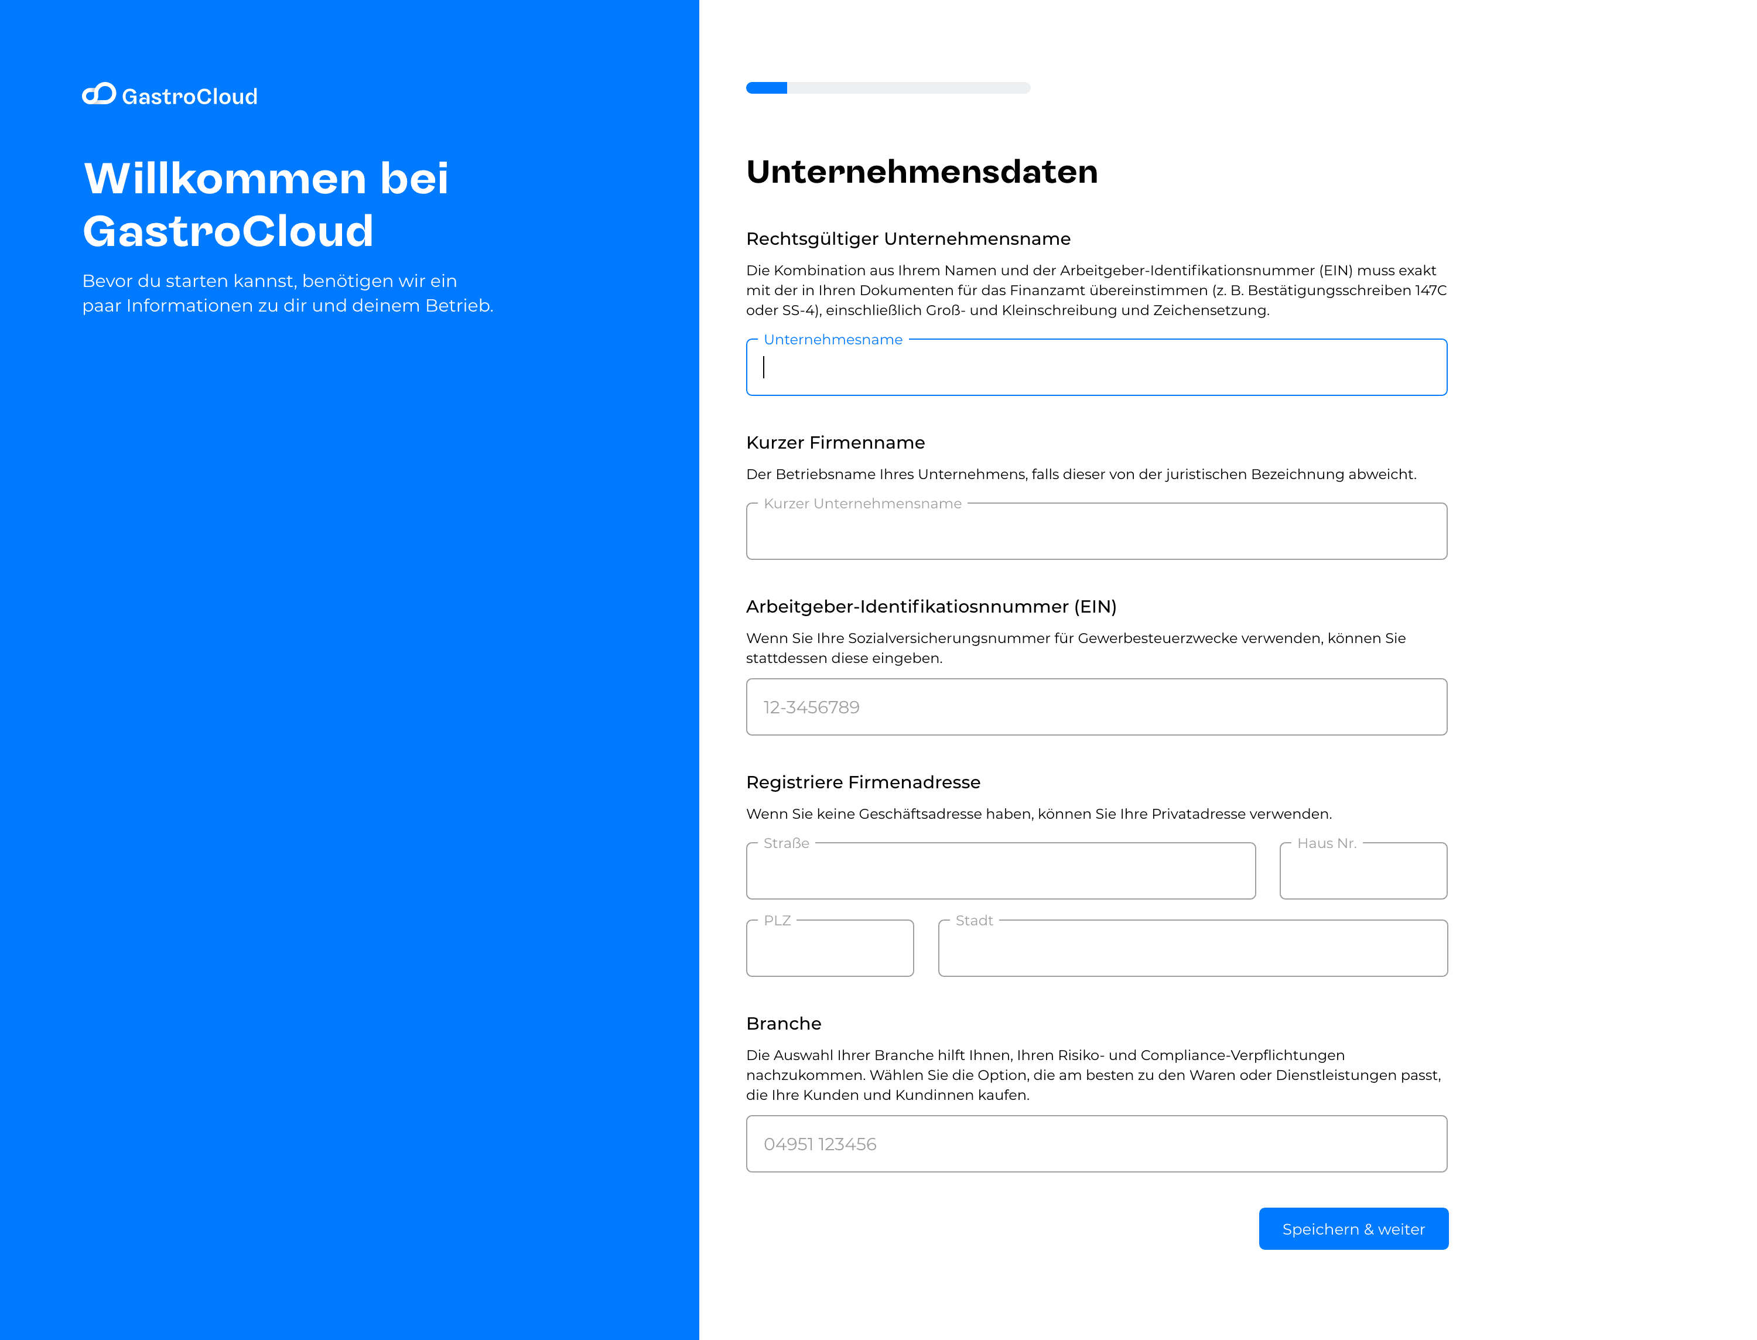The image size is (1757, 1340).
Task: Click the Stadt input field
Action: (1192, 948)
